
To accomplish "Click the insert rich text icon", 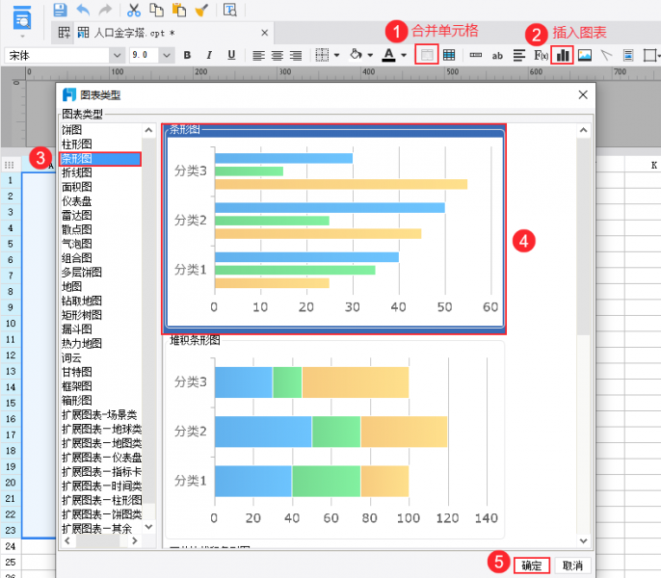I will click(x=519, y=55).
